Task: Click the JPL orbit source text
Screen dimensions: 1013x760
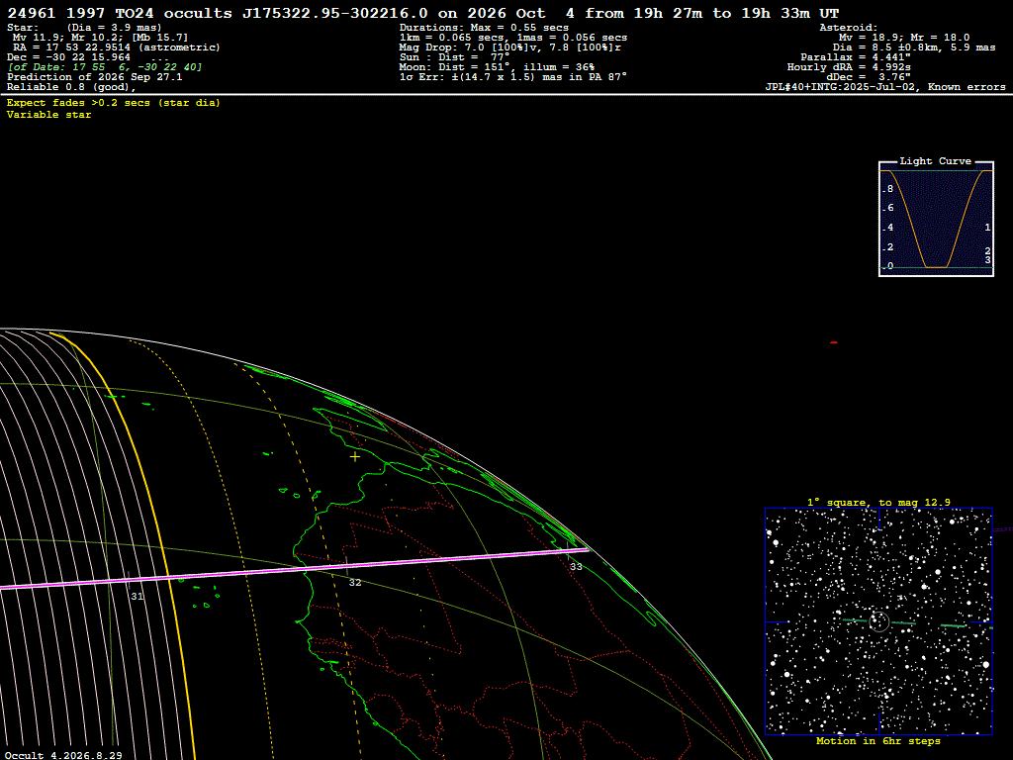Action: tap(885, 87)
